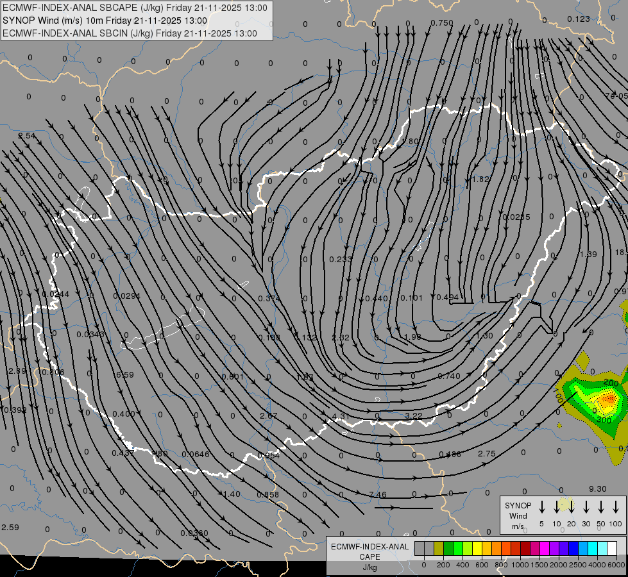Click the 1.40 value on the map
Image resolution: width=628 pixels, height=577 pixels.
232,494
